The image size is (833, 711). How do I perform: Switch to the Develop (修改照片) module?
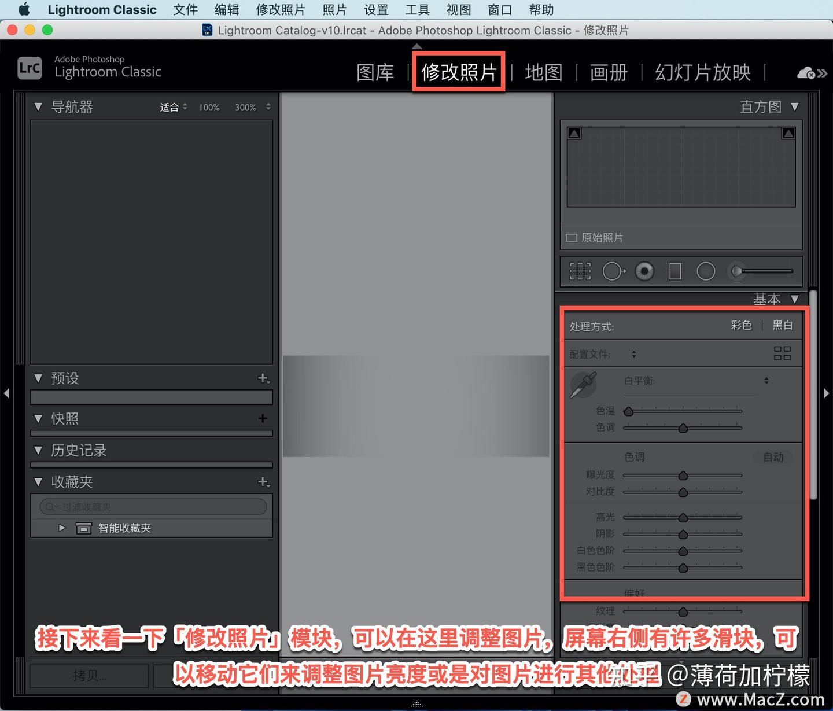tap(459, 72)
